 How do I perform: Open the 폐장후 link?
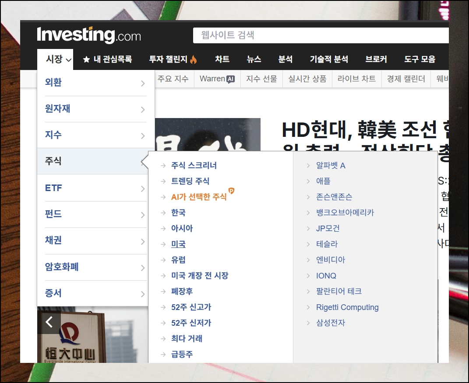182,291
